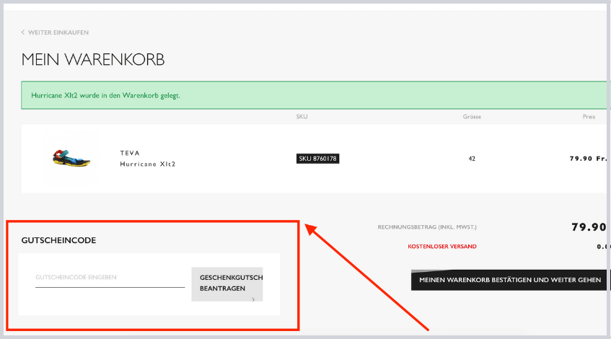The image size is (611, 339).
Task: Confirm cart with Meinen Warenkorb Bestätigen button
Action: [509, 280]
